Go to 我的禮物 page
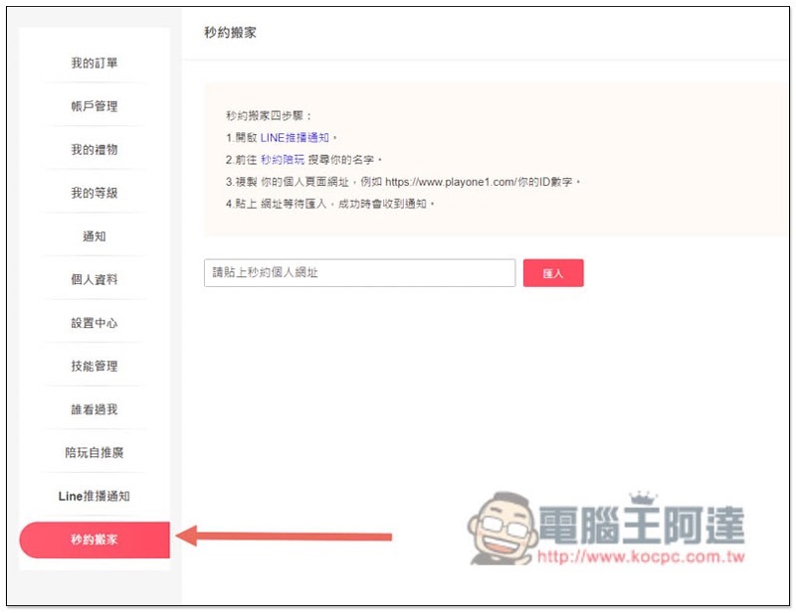This screenshot has width=796, height=613. pyautogui.click(x=95, y=149)
